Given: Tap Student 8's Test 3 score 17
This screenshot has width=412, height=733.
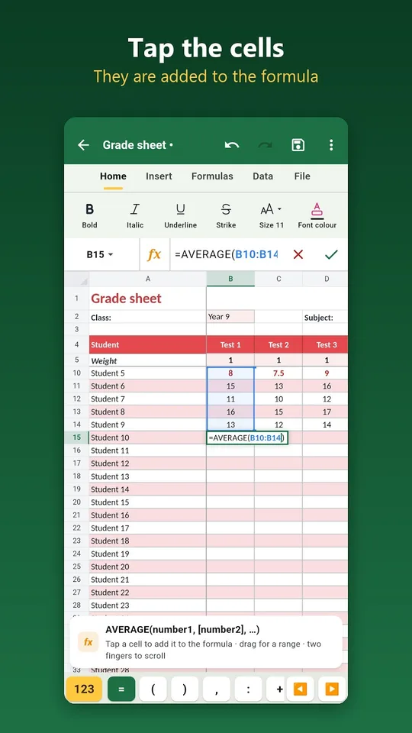Looking at the screenshot, I should coord(326,412).
